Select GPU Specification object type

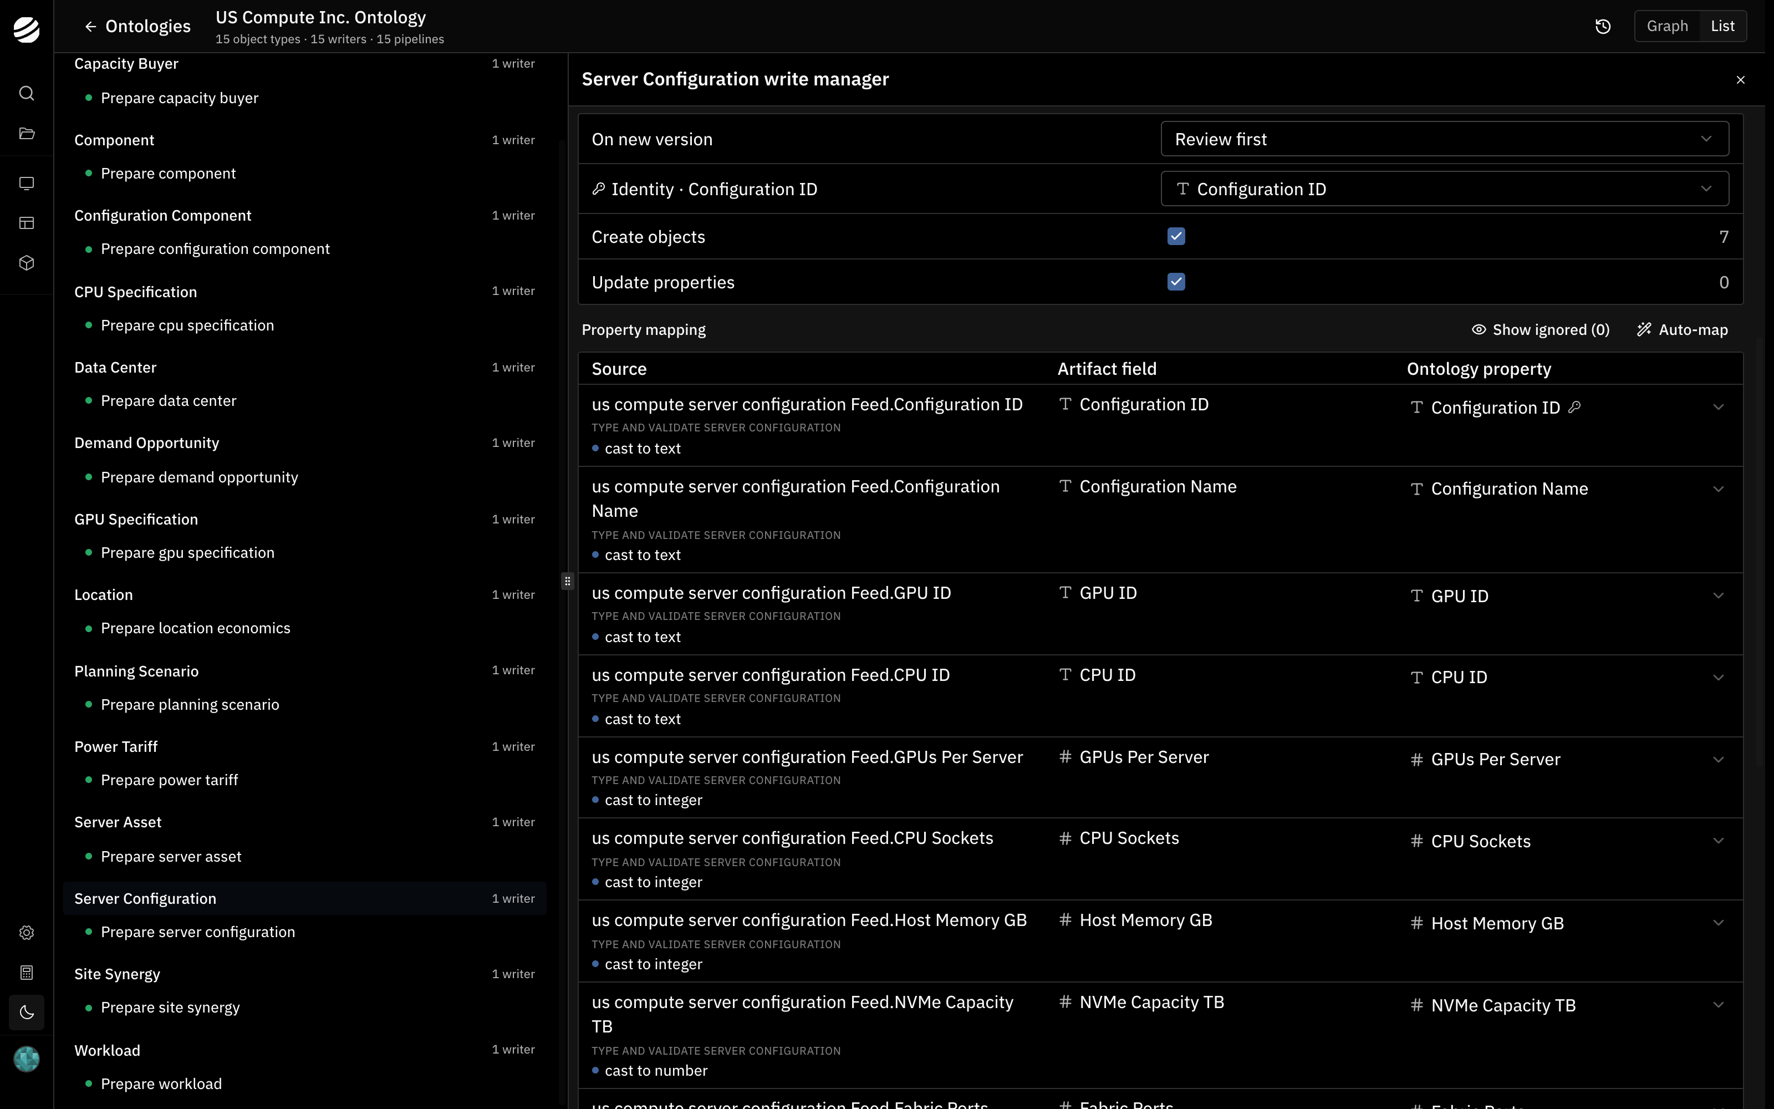coord(304,520)
